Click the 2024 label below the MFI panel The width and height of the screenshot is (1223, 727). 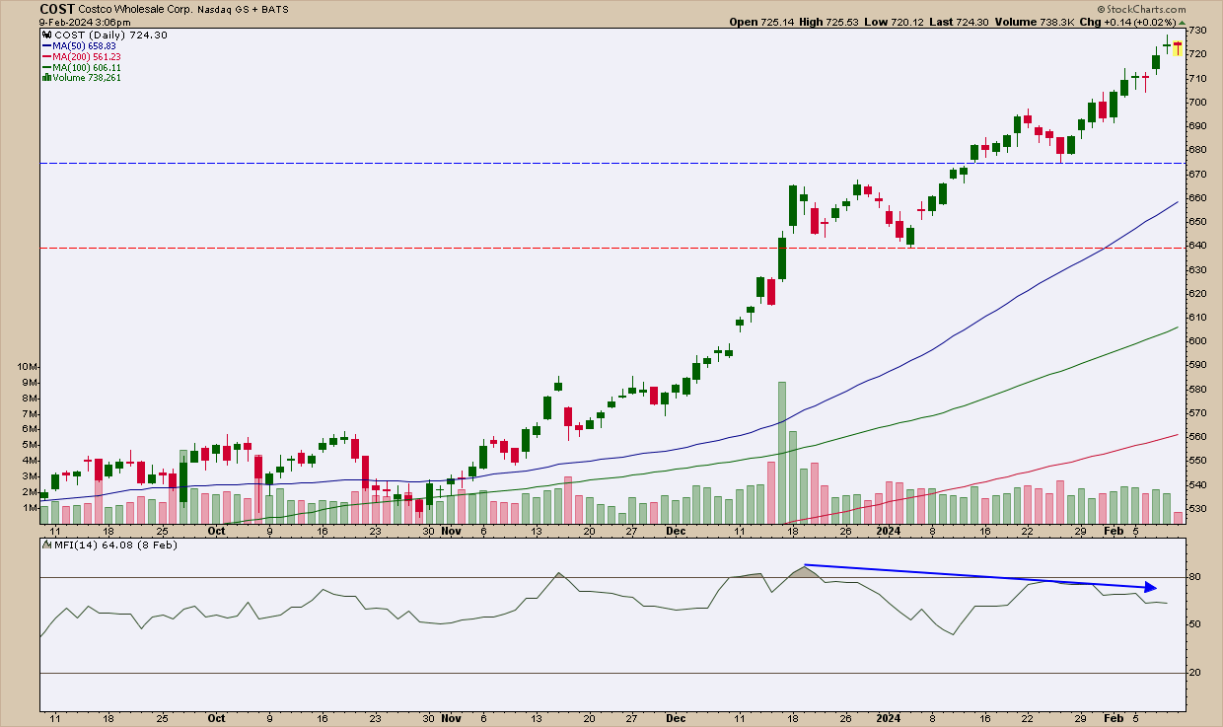tap(887, 720)
